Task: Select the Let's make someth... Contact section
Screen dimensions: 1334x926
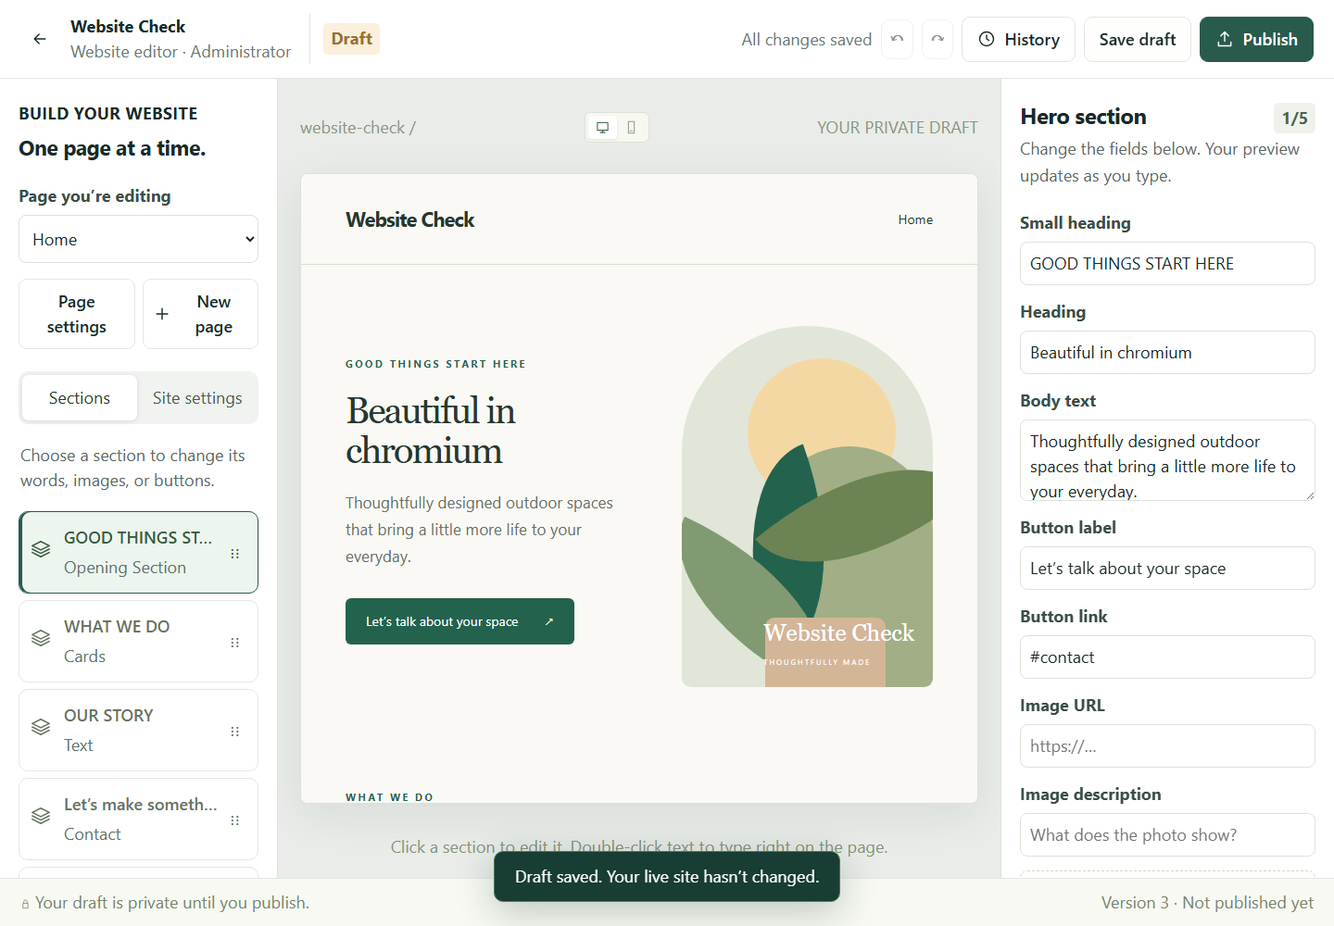Action: (x=139, y=819)
